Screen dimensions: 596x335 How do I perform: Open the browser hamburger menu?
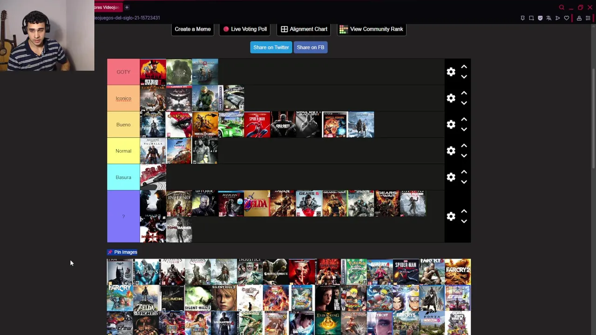pos(588,18)
